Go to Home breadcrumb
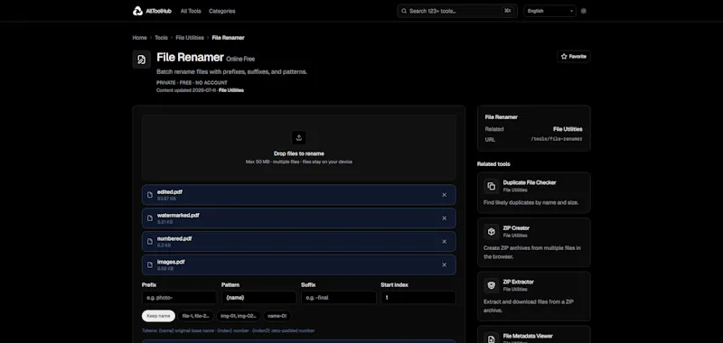Image resolution: width=723 pixels, height=343 pixels. (139, 38)
